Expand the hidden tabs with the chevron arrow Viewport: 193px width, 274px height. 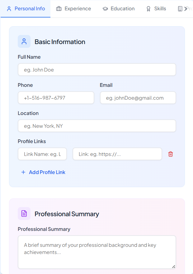pyautogui.click(x=186, y=8)
